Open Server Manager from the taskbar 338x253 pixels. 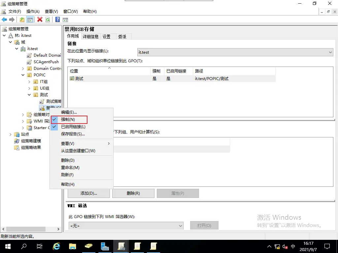pyautogui.click(x=105, y=246)
